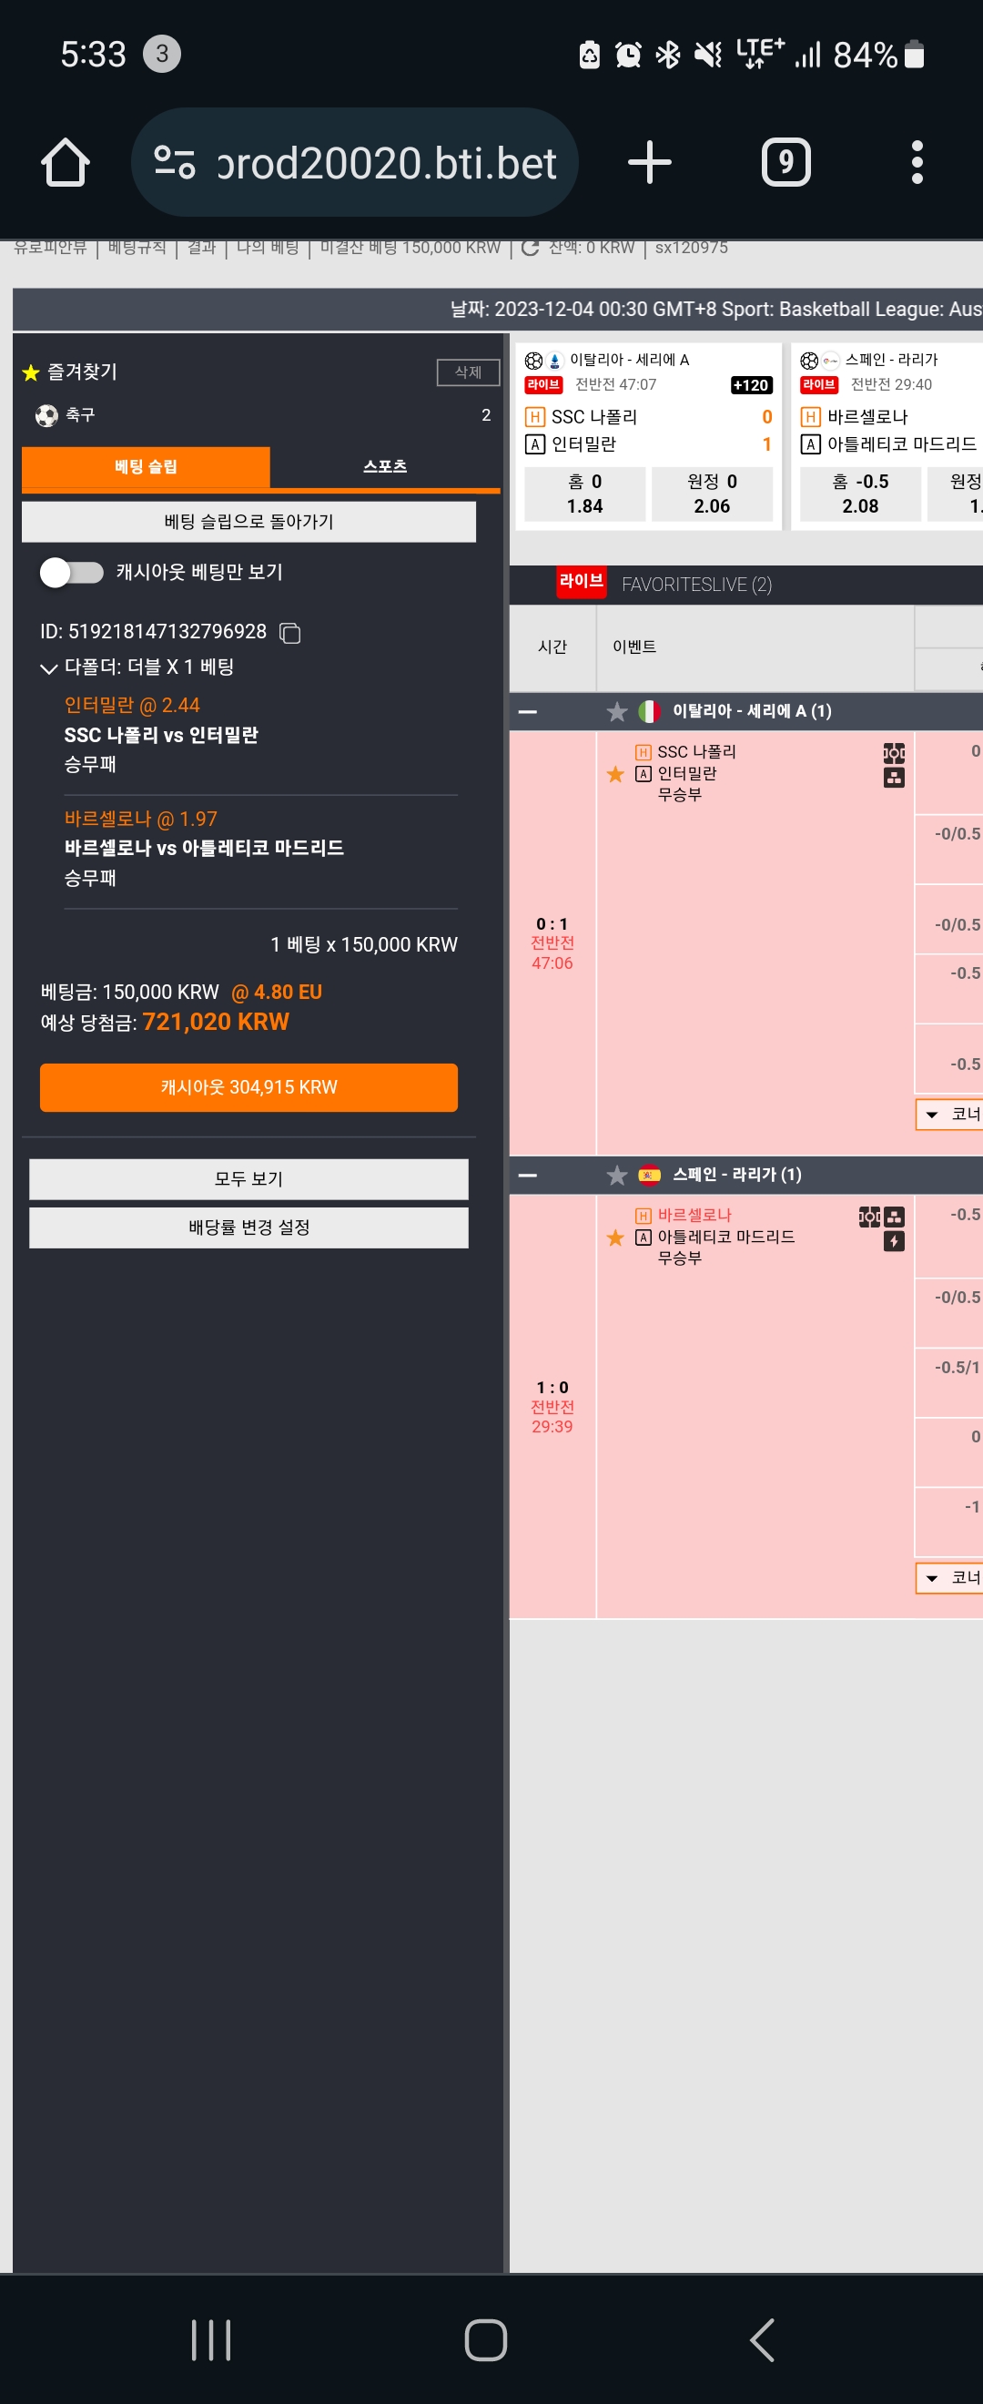Open browser home page icon
Viewport: 983px width, 2404px height.
point(66,162)
